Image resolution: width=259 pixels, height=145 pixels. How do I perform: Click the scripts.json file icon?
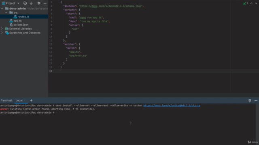[x=11, y=25]
